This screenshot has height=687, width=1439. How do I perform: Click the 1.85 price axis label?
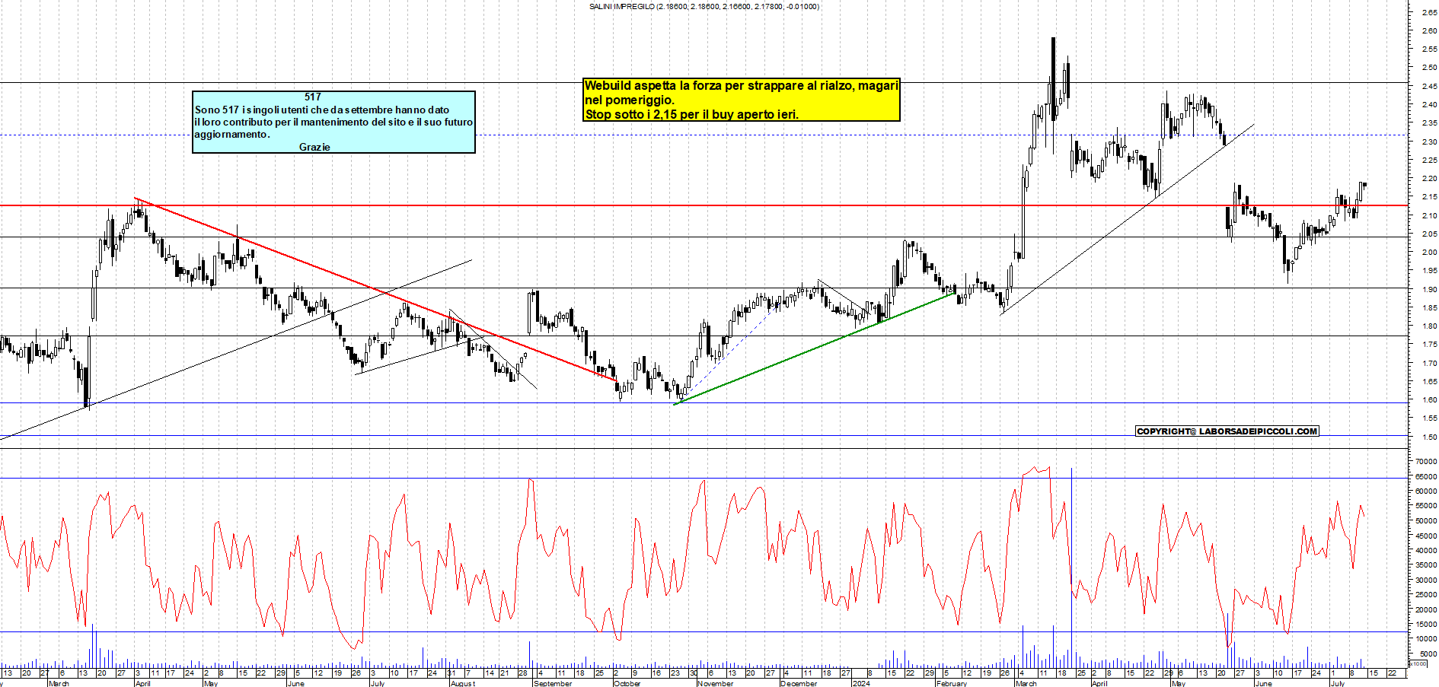[1429, 308]
